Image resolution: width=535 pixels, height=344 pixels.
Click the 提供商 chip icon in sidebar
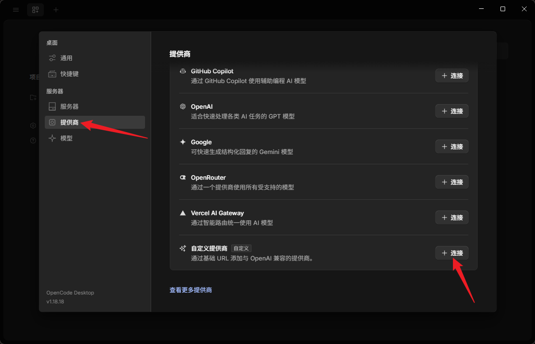[x=52, y=122]
